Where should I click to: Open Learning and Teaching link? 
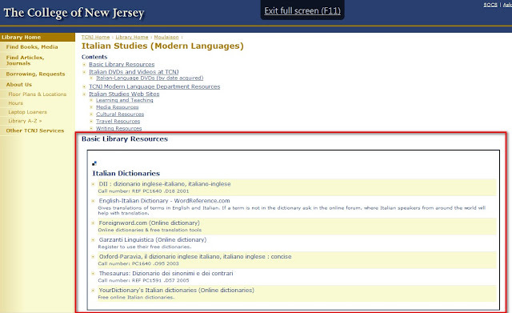coord(125,100)
